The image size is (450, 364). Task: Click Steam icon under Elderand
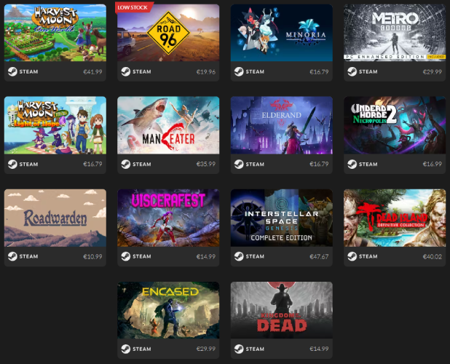(239, 164)
